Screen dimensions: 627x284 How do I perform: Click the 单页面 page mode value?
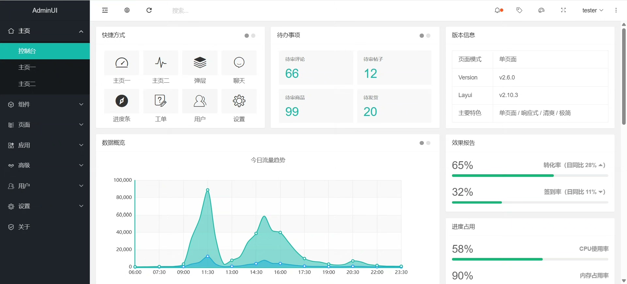(x=508, y=59)
